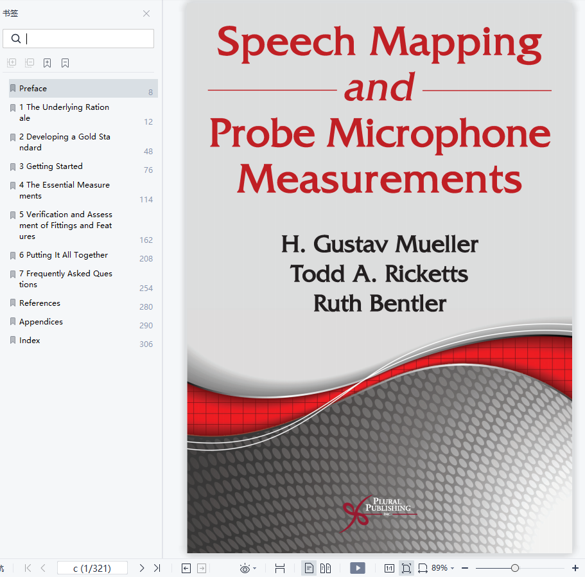Add a new bookmark icon
The width and height of the screenshot is (585, 577).
coord(47,63)
